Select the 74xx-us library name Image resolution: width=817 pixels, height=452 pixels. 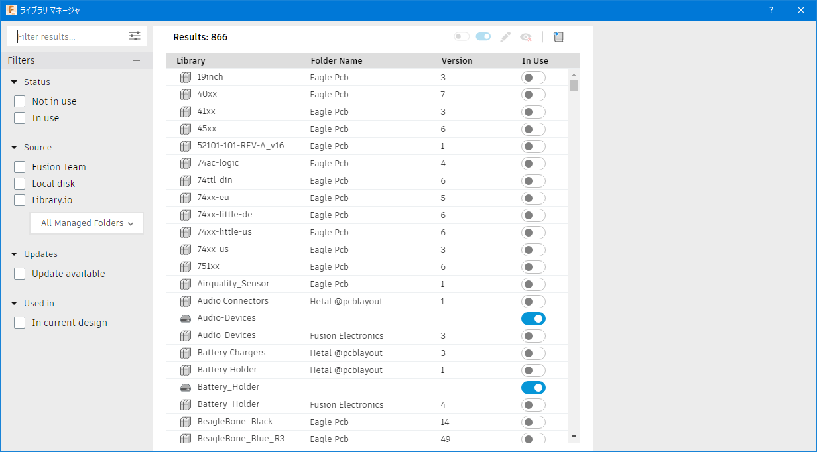pos(213,249)
